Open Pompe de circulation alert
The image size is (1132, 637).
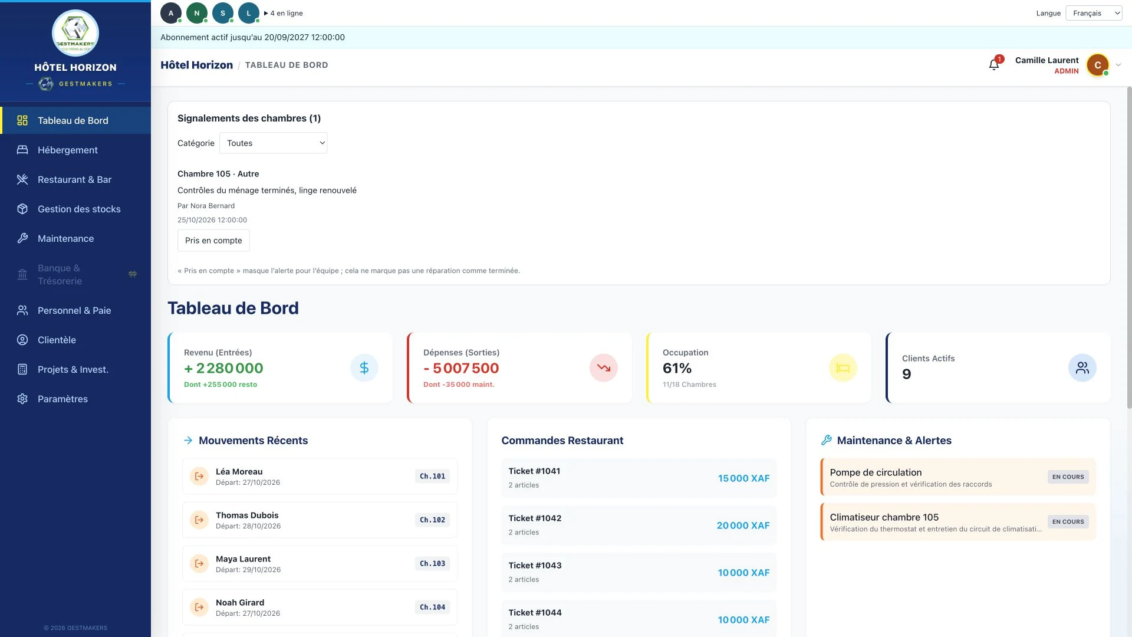point(958,477)
